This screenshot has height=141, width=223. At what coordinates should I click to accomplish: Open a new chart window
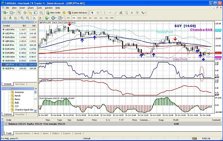4,12
